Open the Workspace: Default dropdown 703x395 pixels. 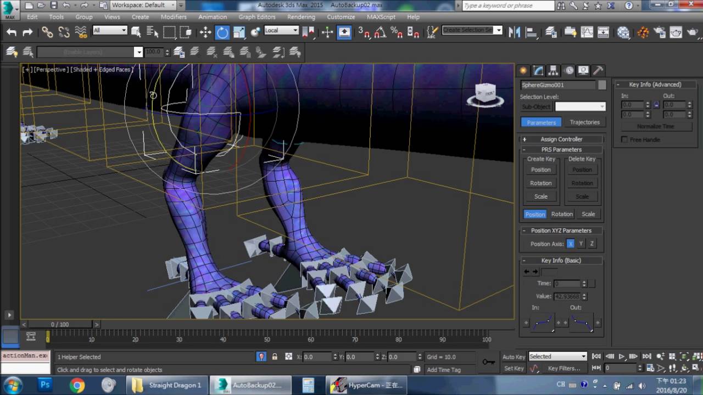point(143,5)
